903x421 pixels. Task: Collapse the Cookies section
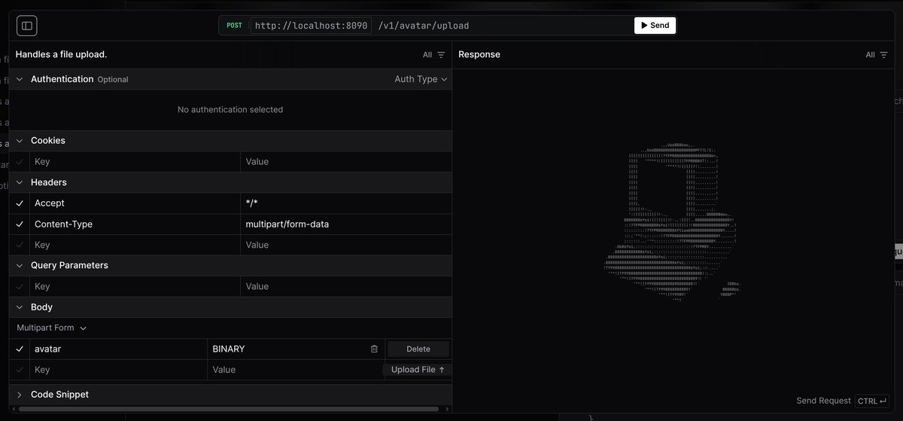[x=20, y=141]
